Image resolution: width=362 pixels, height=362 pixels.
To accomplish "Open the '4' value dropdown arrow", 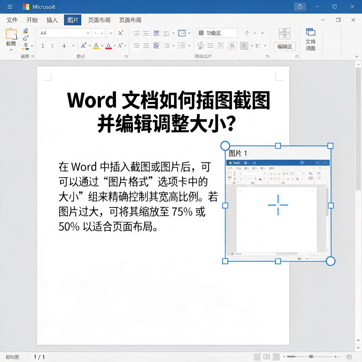I will (x=73, y=46).
